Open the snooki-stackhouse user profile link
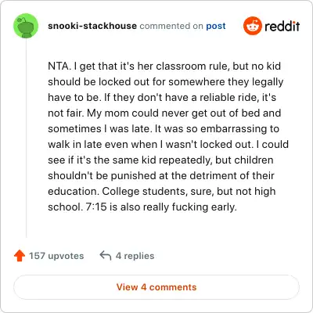This screenshot has height=313, width=313. (92, 26)
